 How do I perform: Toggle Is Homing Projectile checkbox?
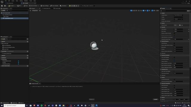174,79
